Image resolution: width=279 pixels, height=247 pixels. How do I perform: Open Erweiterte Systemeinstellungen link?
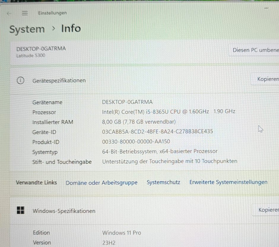click(228, 182)
